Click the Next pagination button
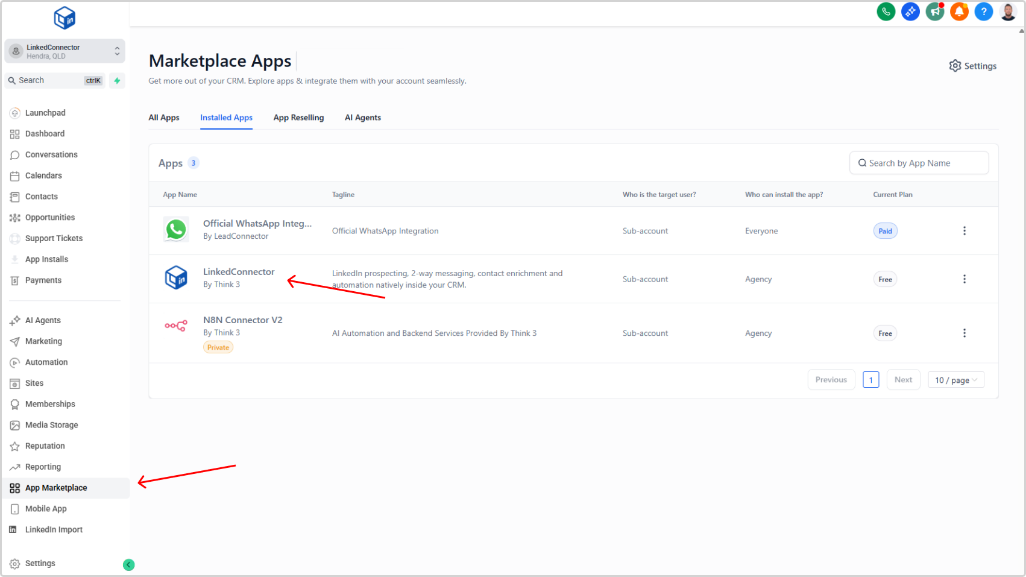Screen dimensions: 1026x577 click(902, 380)
